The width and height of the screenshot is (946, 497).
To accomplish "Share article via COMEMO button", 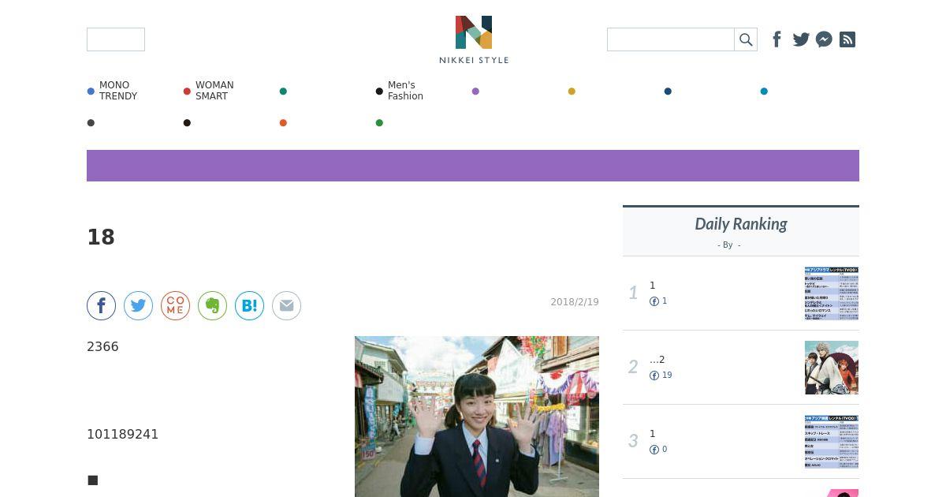I will coord(175,305).
